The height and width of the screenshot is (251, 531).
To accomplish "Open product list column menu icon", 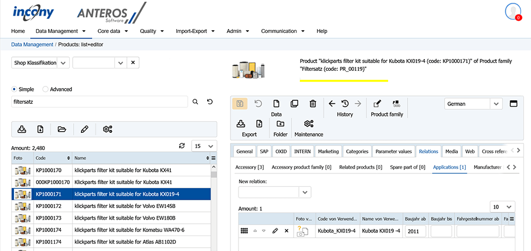I will coord(213,158).
